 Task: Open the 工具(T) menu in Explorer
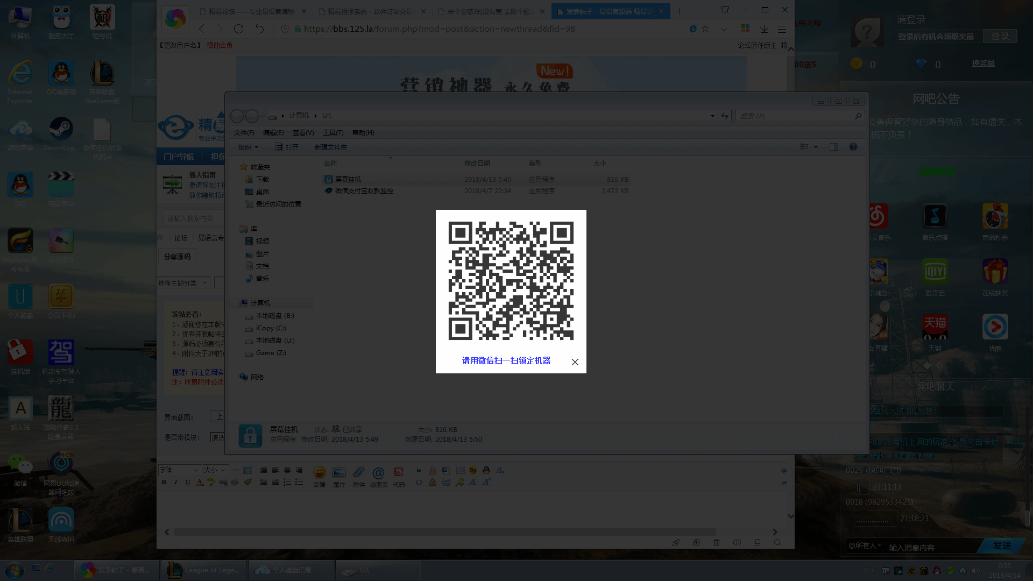[332, 133]
